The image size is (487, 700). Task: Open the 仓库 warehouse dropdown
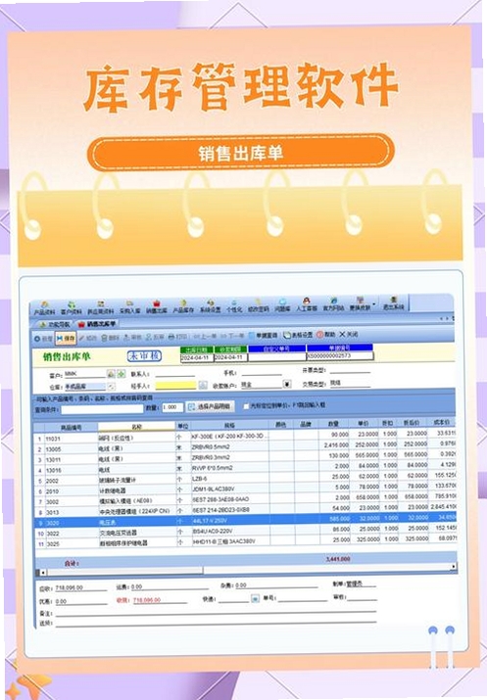(112, 386)
